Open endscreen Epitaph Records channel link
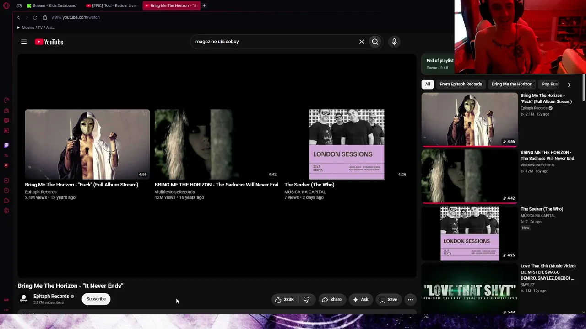Viewport: 586px width, 329px height. coord(41,192)
